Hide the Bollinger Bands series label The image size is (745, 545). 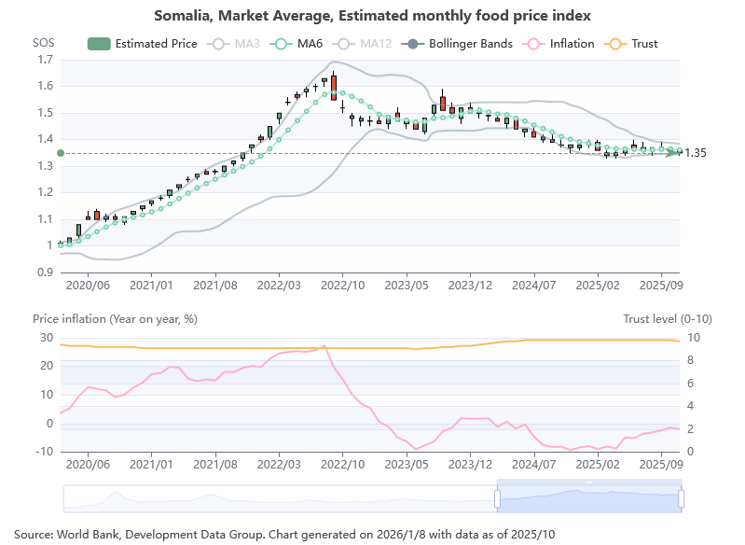coord(471,44)
